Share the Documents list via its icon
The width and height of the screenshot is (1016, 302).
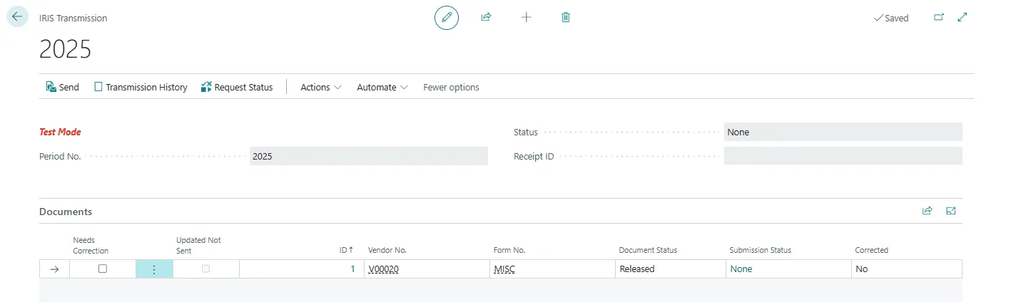[927, 211]
